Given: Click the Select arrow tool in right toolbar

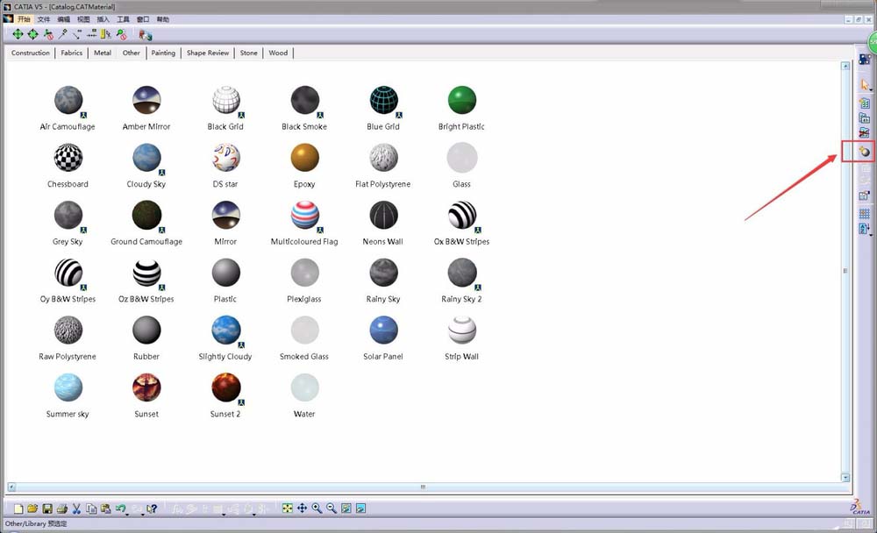Looking at the screenshot, I should click(864, 84).
